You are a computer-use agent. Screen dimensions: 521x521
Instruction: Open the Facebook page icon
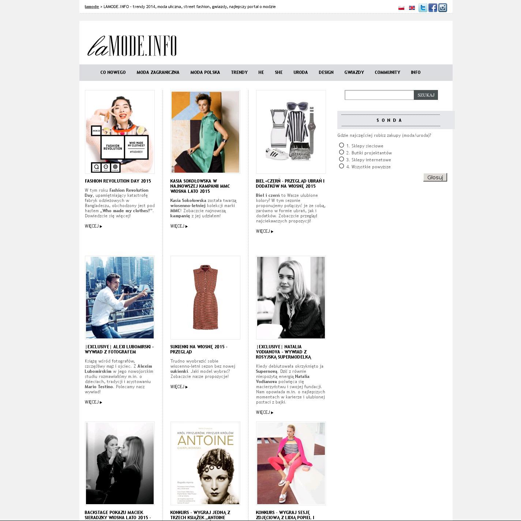[x=432, y=8]
